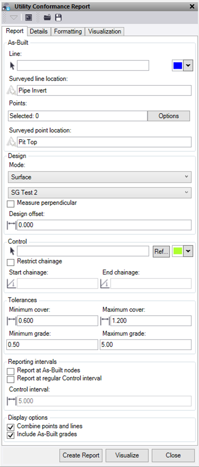Click the Design offset distance icon
199x467 pixels.
coord(11,225)
